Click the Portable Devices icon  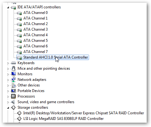[x=14, y=91]
